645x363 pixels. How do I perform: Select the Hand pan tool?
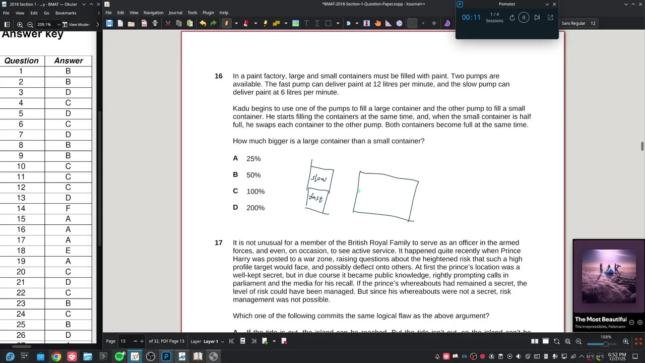coord(377,23)
